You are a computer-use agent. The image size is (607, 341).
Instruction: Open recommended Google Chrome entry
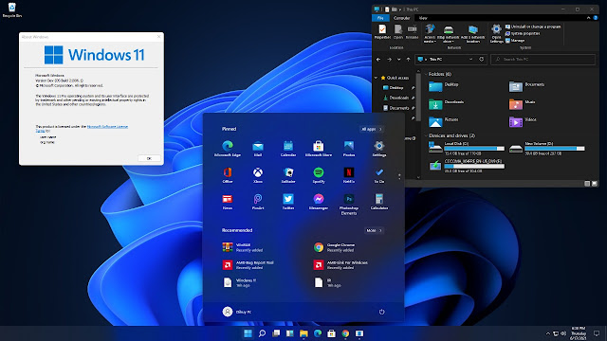click(334, 247)
